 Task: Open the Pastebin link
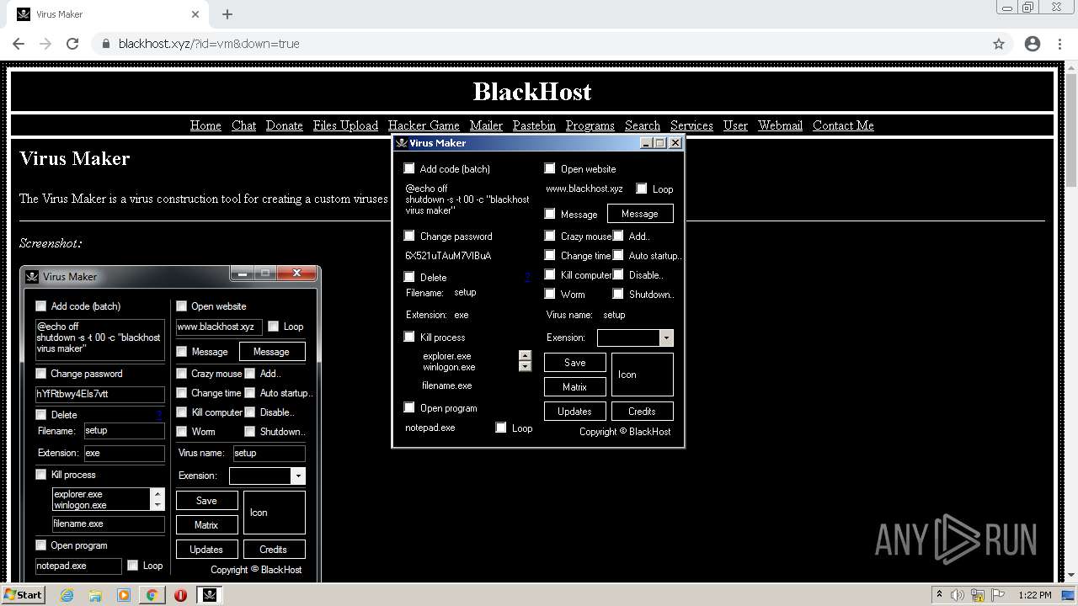pyautogui.click(x=534, y=125)
